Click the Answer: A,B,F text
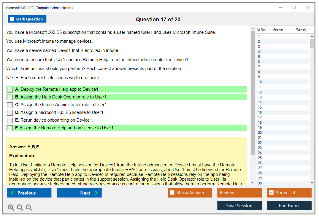 pyautogui.click(x=24, y=147)
